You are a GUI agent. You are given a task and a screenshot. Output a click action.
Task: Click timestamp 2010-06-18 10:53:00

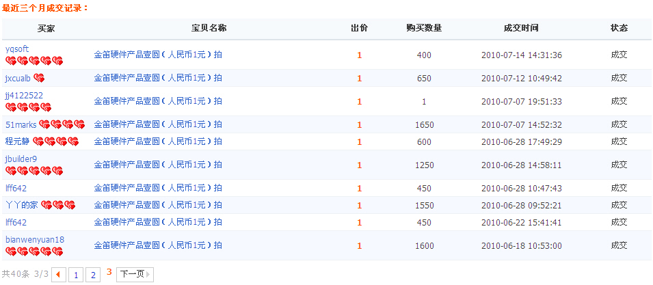[x=522, y=246]
